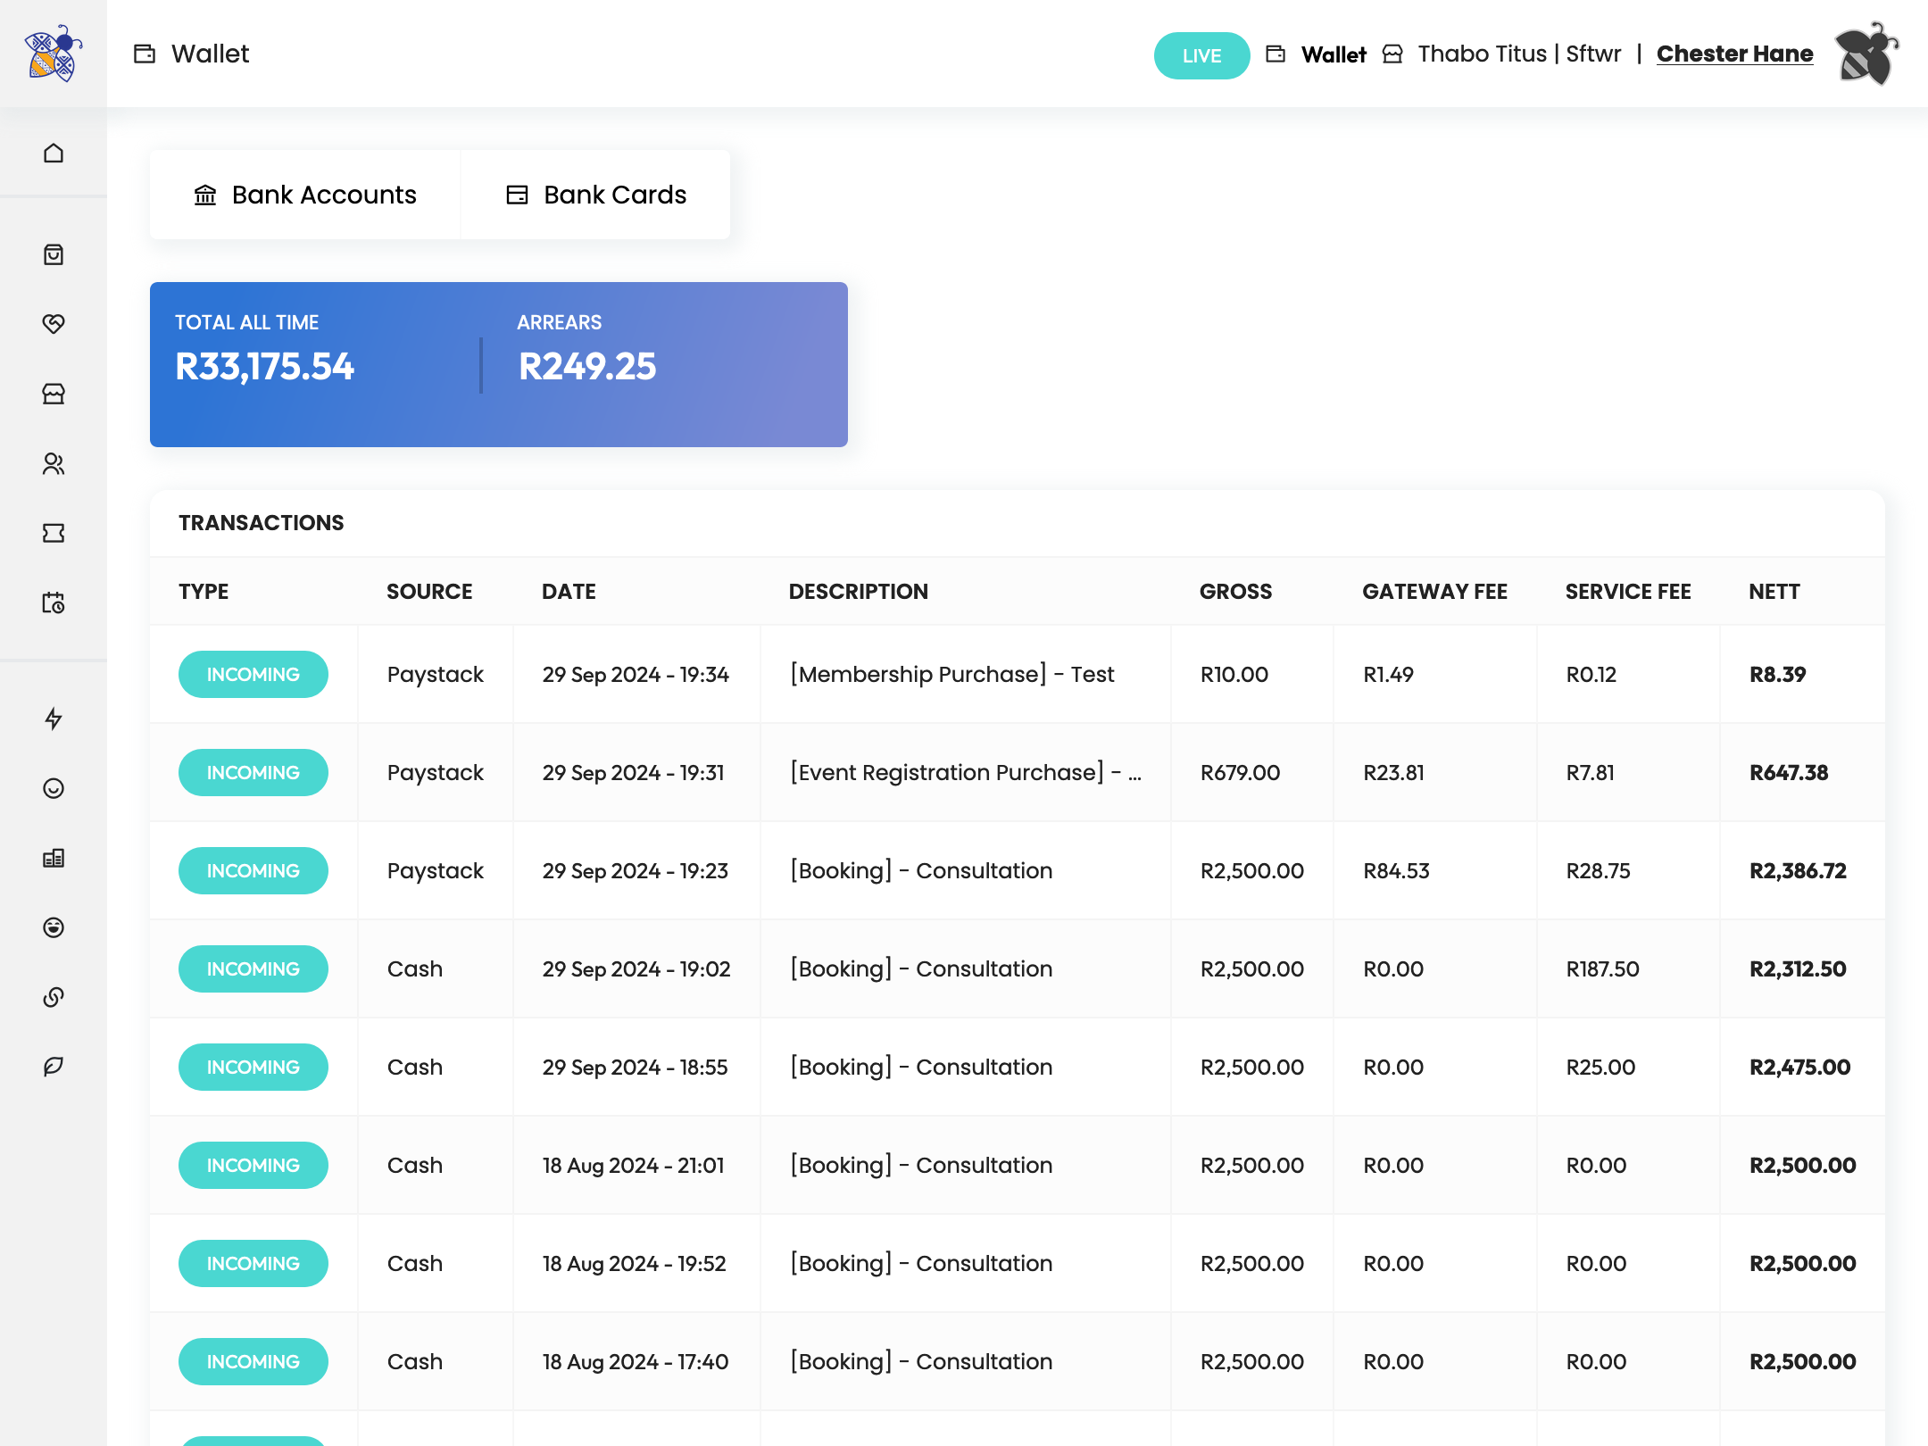
Task: Open the store icon in sidebar
Action: 54,394
